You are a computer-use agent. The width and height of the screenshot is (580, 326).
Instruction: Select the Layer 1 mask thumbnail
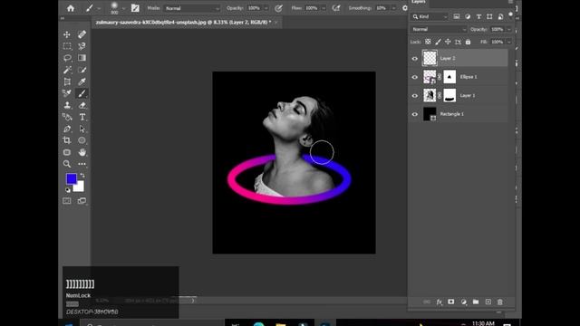[x=449, y=95]
